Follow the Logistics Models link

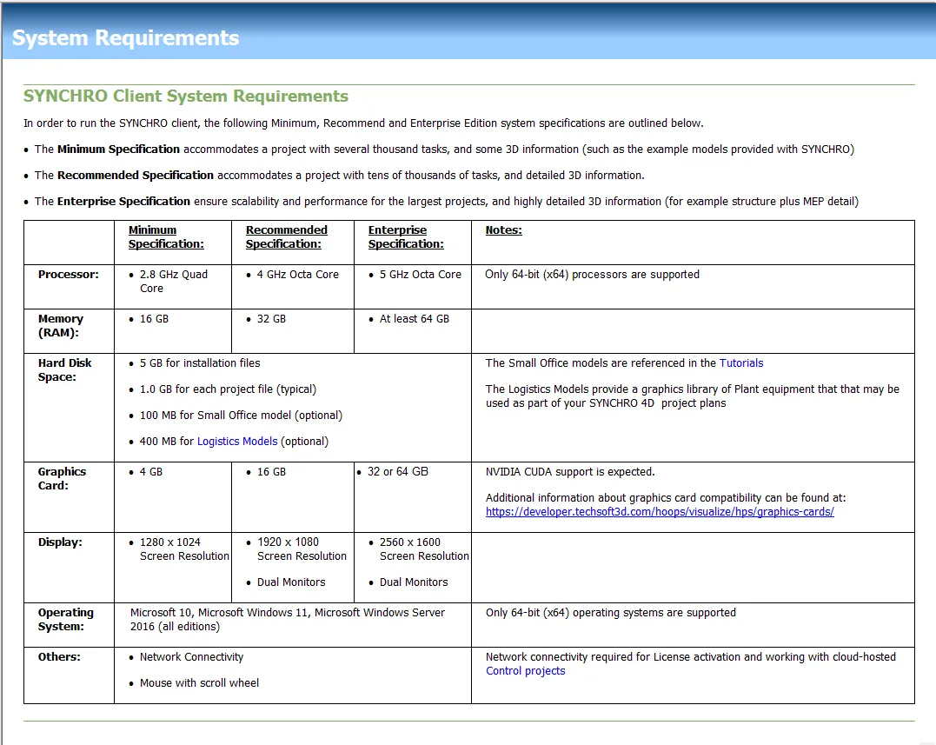pyautogui.click(x=237, y=441)
